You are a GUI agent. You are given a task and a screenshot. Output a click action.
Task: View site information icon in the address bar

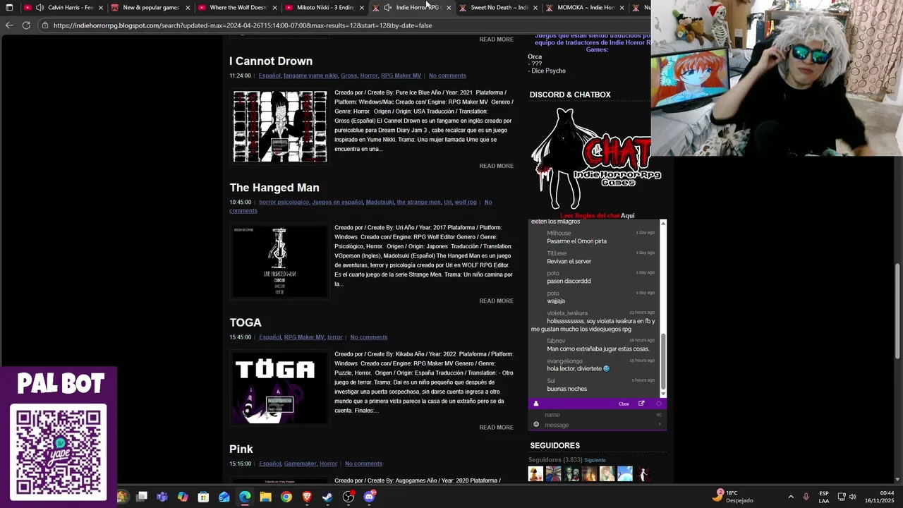pyautogui.click(x=44, y=25)
